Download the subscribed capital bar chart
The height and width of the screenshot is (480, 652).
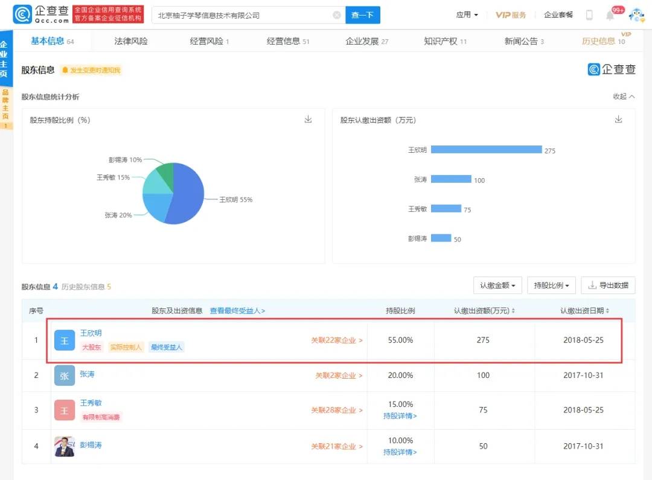[x=619, y=120]
